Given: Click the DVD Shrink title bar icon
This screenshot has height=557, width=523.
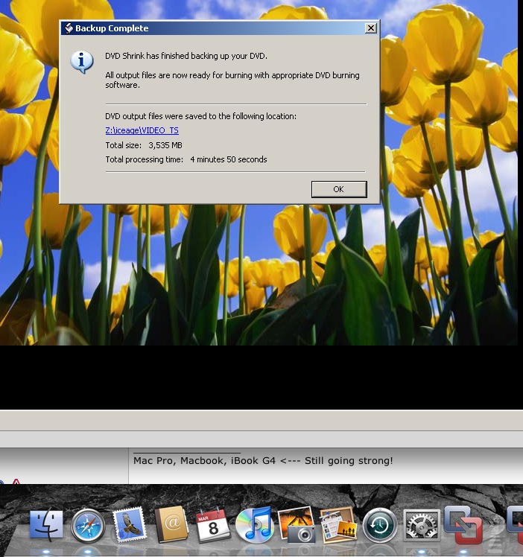Looking at the screenshot, I should tap(69, 28).
